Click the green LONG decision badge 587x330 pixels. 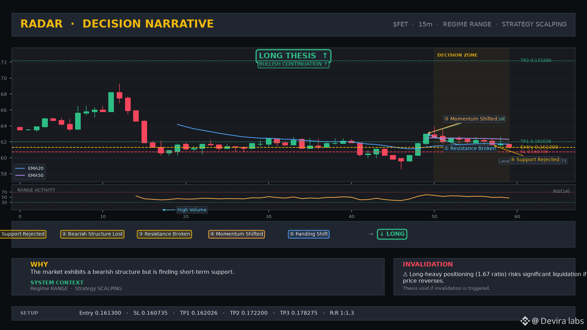(392, 234)
